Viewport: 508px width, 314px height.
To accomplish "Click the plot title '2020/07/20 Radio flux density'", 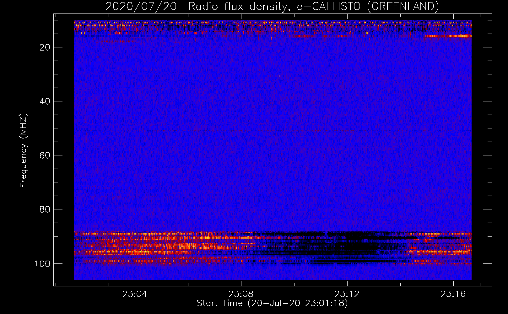I will click(272, 6).
